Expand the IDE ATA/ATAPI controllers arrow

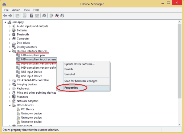tap(10, 80)
